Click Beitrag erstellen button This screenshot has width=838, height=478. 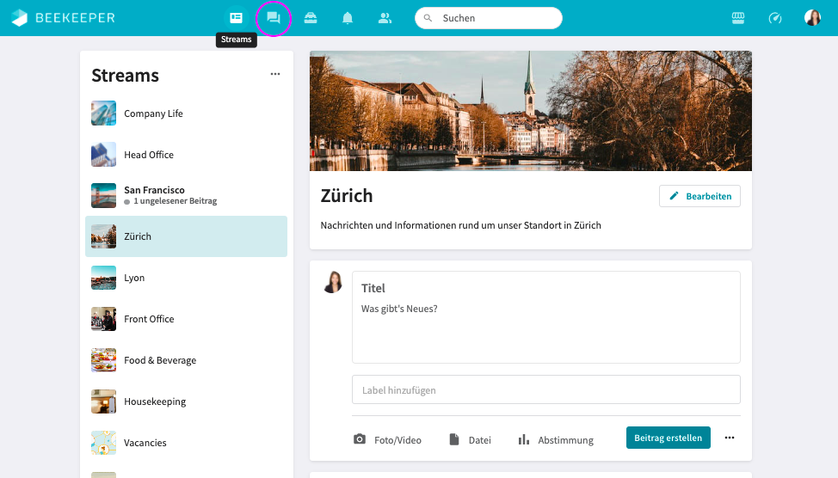pyautogui.click(x=668, y=438)
